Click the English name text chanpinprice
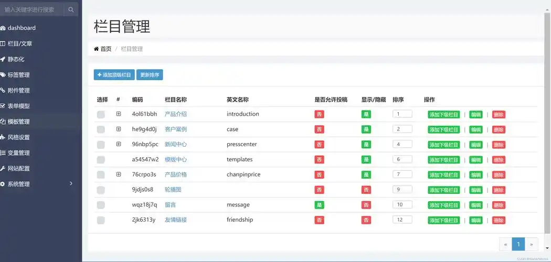 click(243, 174)
